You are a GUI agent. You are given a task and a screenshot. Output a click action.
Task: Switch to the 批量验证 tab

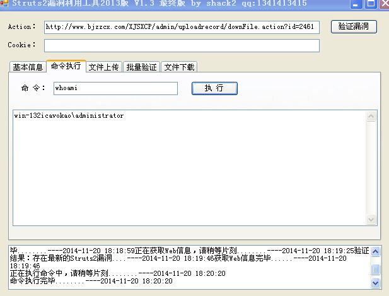(x=141, y=67)
